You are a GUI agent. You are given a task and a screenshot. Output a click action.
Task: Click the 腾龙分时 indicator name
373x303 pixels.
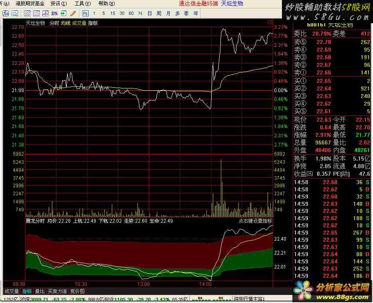(x=35, y=221)
